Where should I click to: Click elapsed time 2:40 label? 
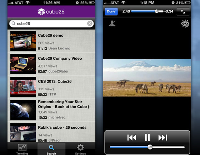pos(126,11)
